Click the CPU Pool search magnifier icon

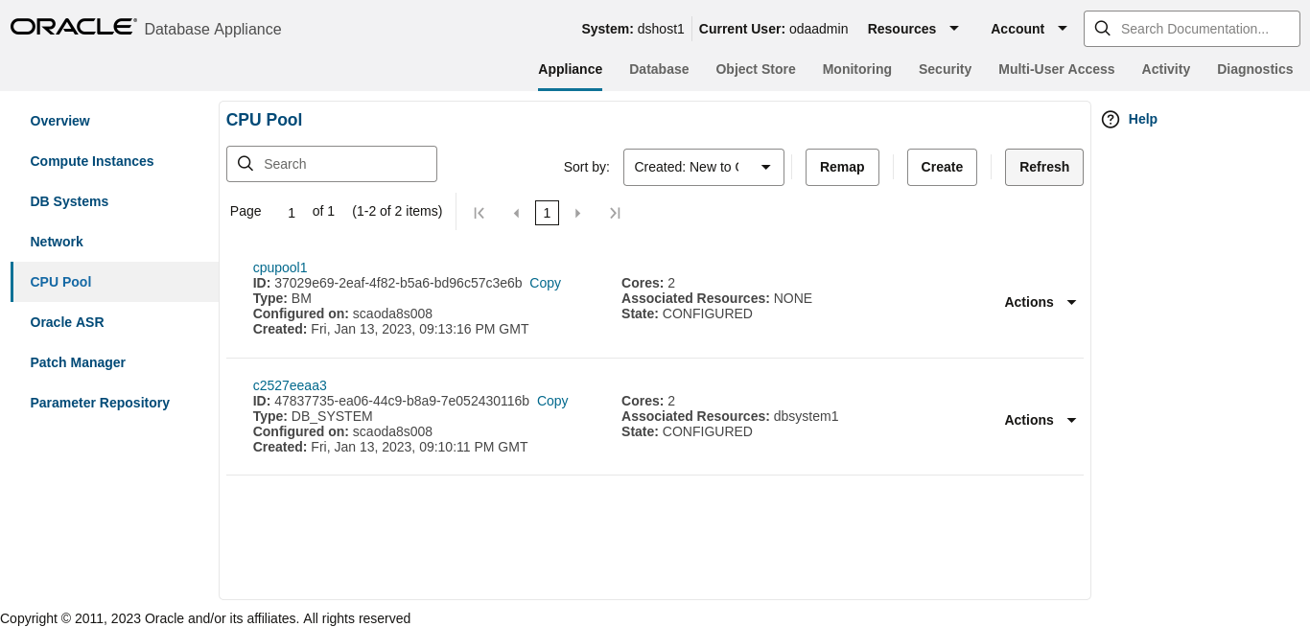[x=246, y=164]
